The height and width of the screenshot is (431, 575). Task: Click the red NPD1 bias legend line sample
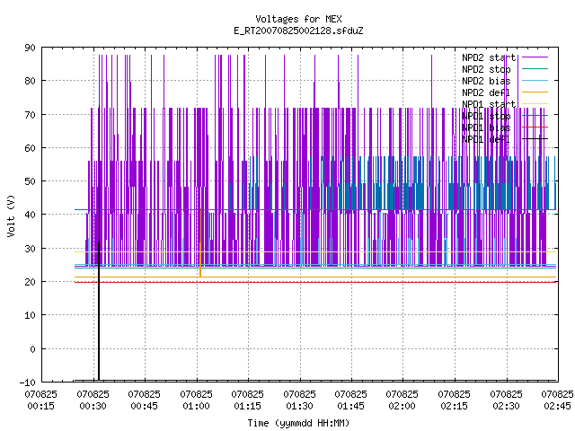(x=535, y=128)
